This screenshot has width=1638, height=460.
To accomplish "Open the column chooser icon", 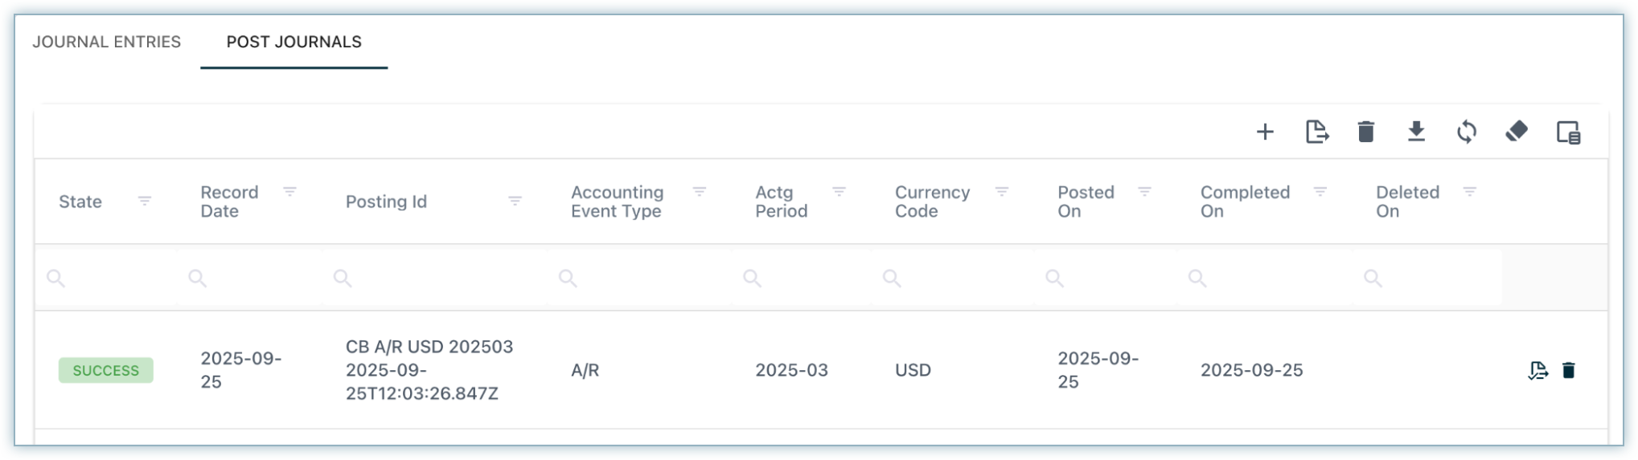I will pyautogui.click(x=1568, y=132).
